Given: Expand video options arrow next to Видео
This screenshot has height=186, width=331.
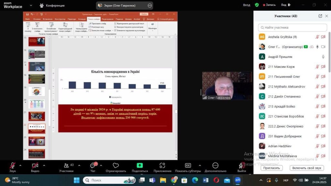Looking at the screenshot, I should point(44,165).
